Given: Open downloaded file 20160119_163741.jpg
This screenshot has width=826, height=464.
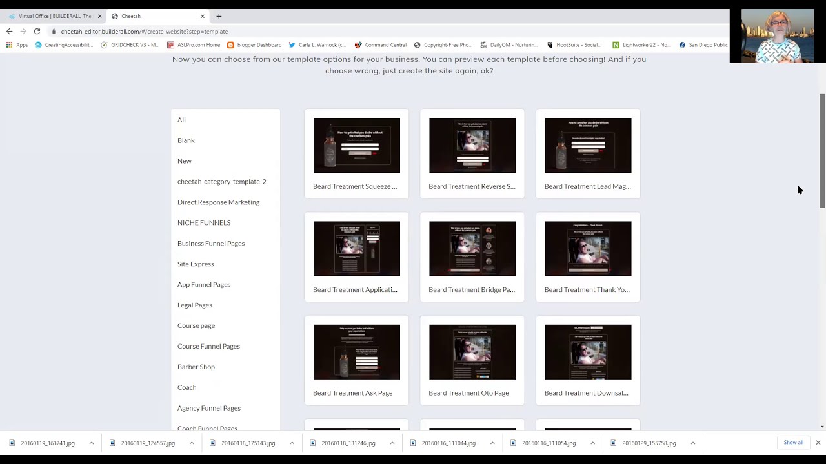Looking at the screenshot, I should tap(43, 443).
